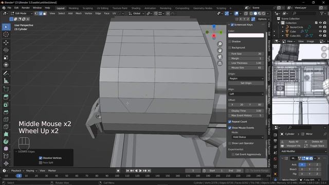Activate the Move tool
Image resolution: width=329 pixels, height=185 pixels.
coord(6,43)
